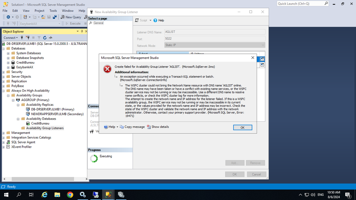Open the File menu
356x200 pixels.
point(5,11)
